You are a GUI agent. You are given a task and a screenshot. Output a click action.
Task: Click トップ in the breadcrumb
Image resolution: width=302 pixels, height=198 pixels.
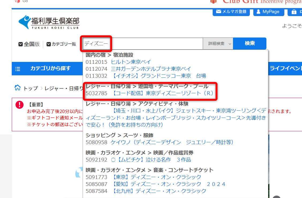tap(30, 88)
